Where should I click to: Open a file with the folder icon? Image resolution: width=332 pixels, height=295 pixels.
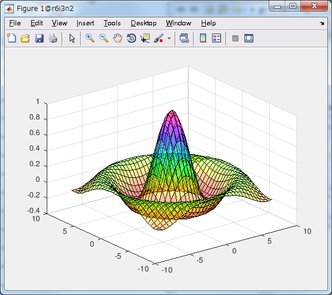click(x=25, y=38)
